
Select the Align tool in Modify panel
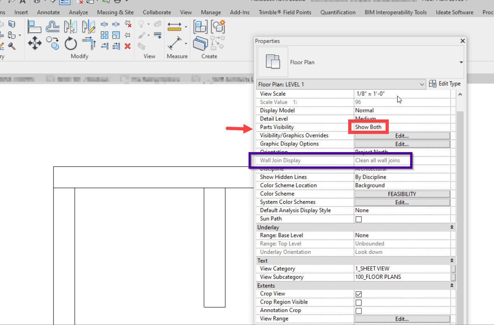[x=35, y=27]
